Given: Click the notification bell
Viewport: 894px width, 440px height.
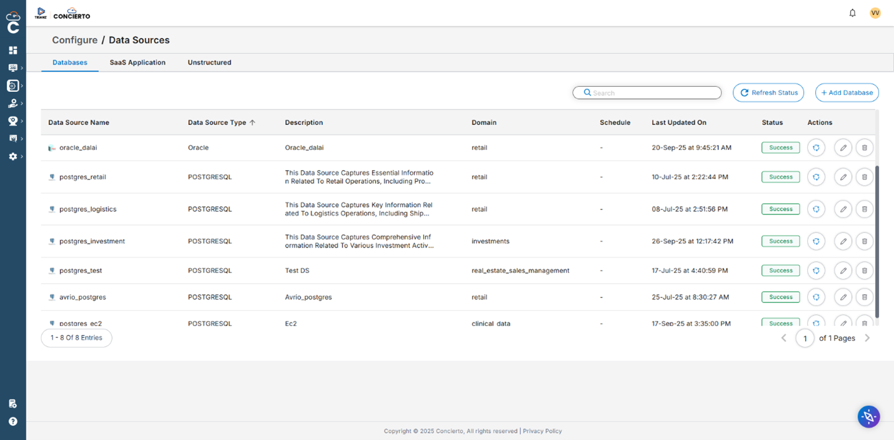Looking at the screenshot, I should point(852,12).
